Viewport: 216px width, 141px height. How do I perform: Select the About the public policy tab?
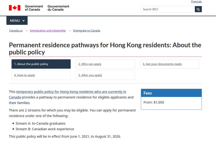click(x=41, y=64)
